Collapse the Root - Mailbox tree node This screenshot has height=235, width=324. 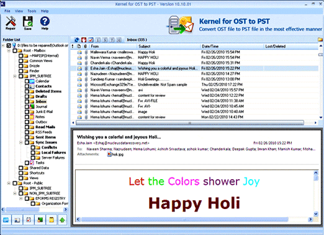click(9, 51)
